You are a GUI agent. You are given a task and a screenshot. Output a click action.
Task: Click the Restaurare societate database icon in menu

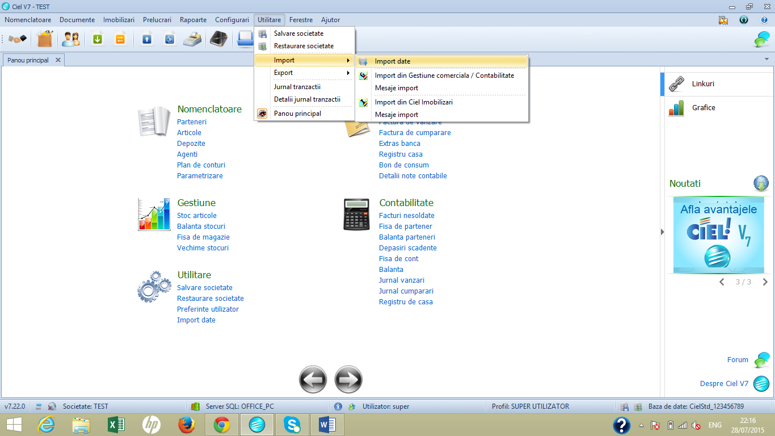pyautogui.click(x=262, y=46)
